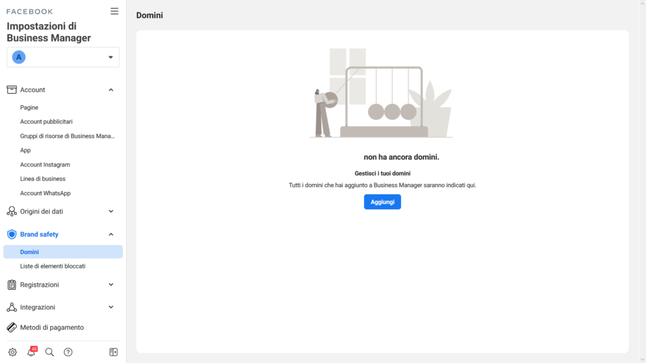This screenshot has height=363, width=646.
Task: Open the business account selector dropdown
Action: coord(63,57)
